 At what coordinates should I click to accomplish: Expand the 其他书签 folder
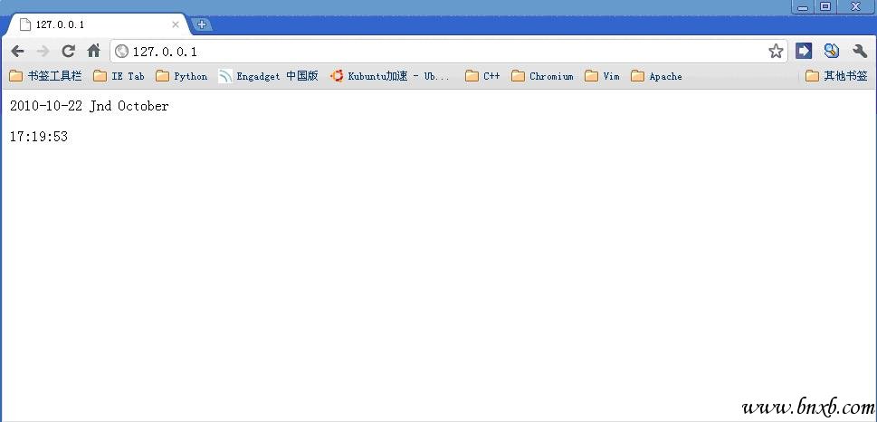[x=836, y=77]
